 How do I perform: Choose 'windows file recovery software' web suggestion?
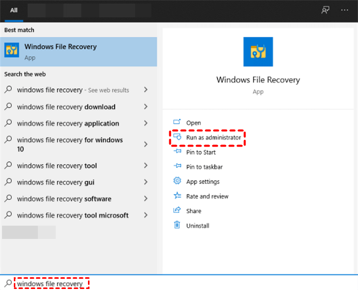click(64, 199)
